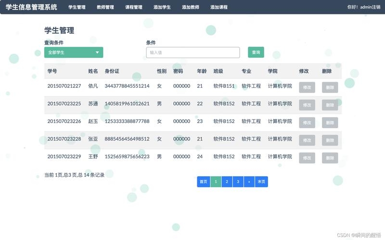Click 修改 button for student 王野
This screenshot has height=240, width=385.
click(x=307, y=158)
